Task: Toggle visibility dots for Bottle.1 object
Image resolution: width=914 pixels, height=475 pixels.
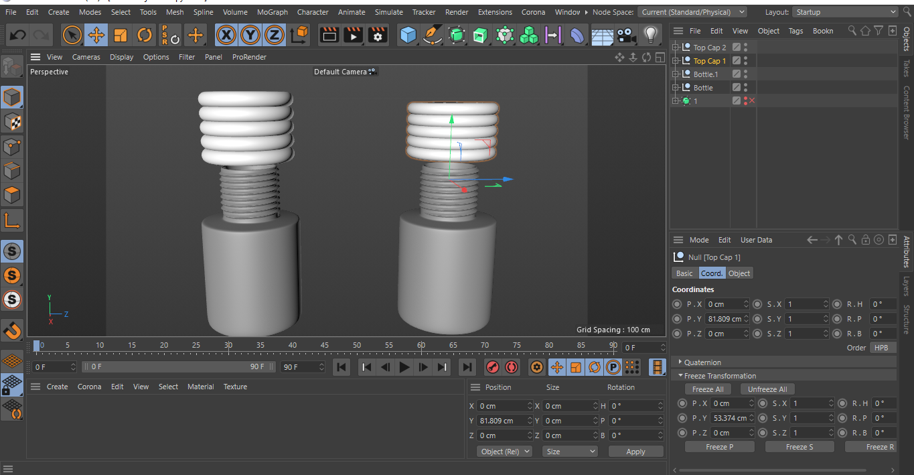Action: pos(746,74)
